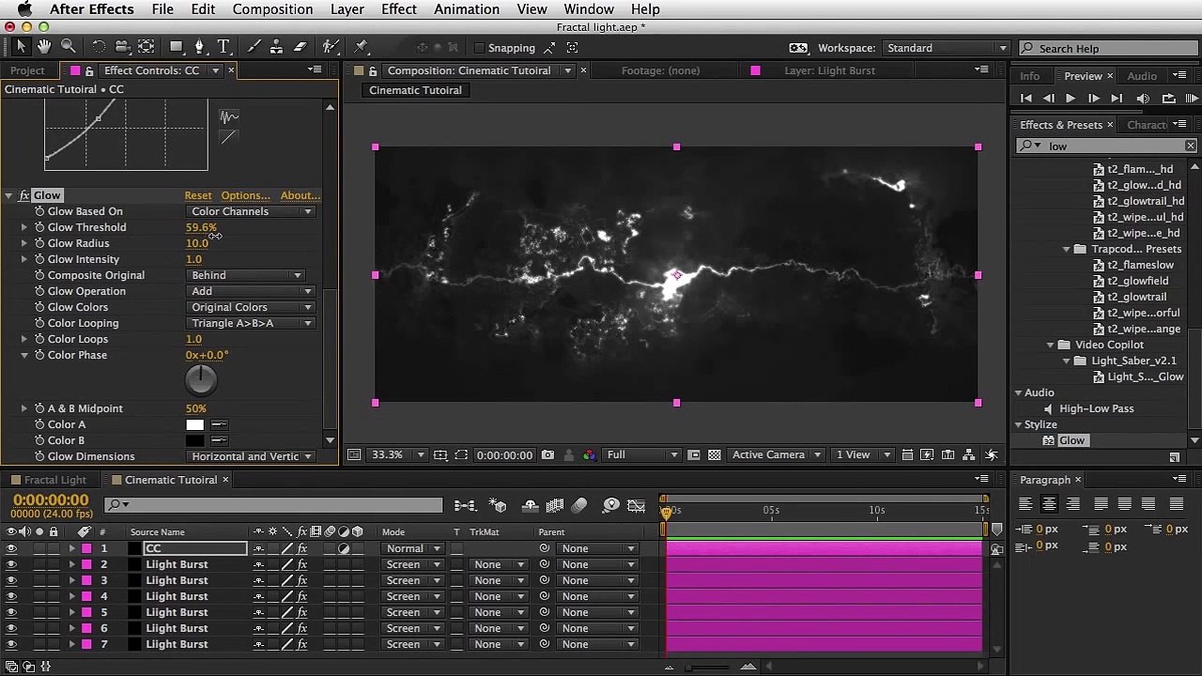The image size is (1202, 676).
Task: Select the Horizontal Type tool
Action: (x=223, y=47)
